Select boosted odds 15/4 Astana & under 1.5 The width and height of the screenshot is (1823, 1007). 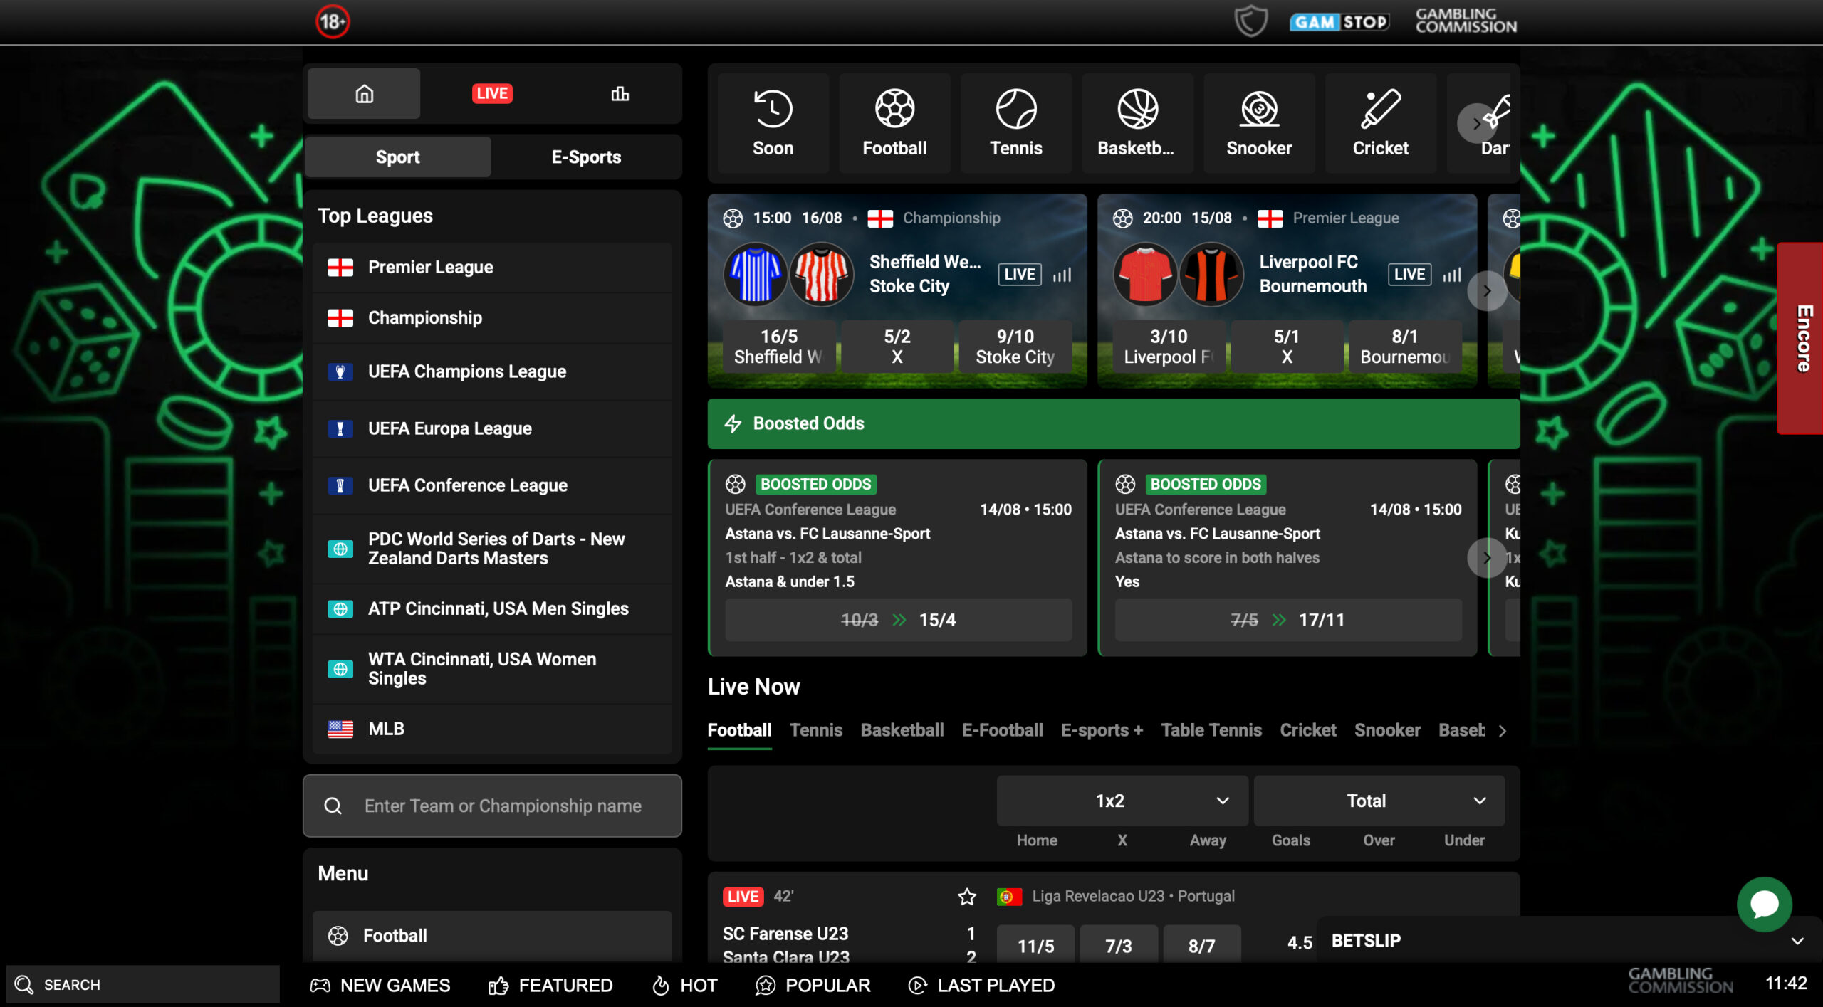click(x=898, y=620)
